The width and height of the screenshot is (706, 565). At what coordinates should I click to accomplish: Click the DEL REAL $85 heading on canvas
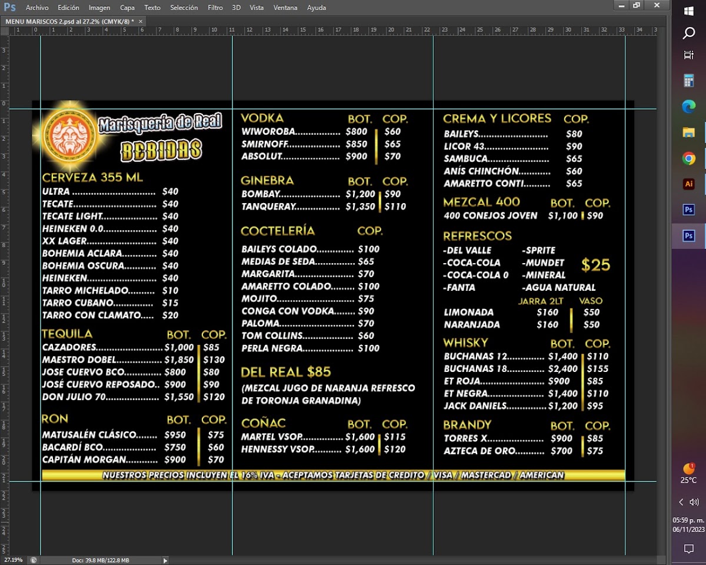286,372
